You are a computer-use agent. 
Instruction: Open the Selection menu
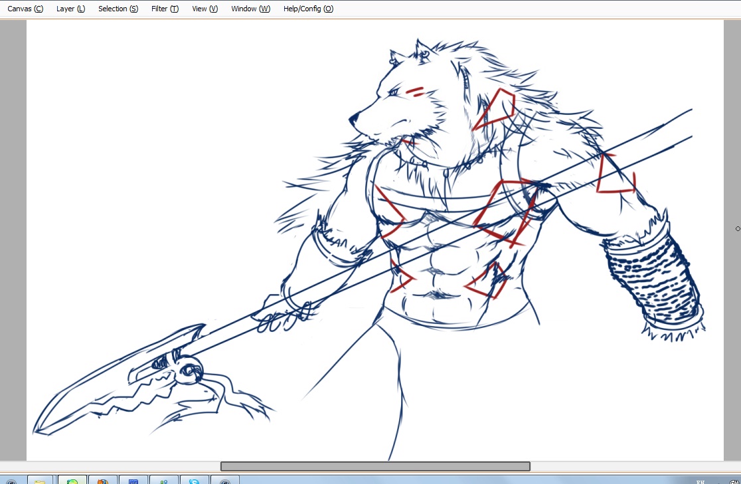(118, 9)
